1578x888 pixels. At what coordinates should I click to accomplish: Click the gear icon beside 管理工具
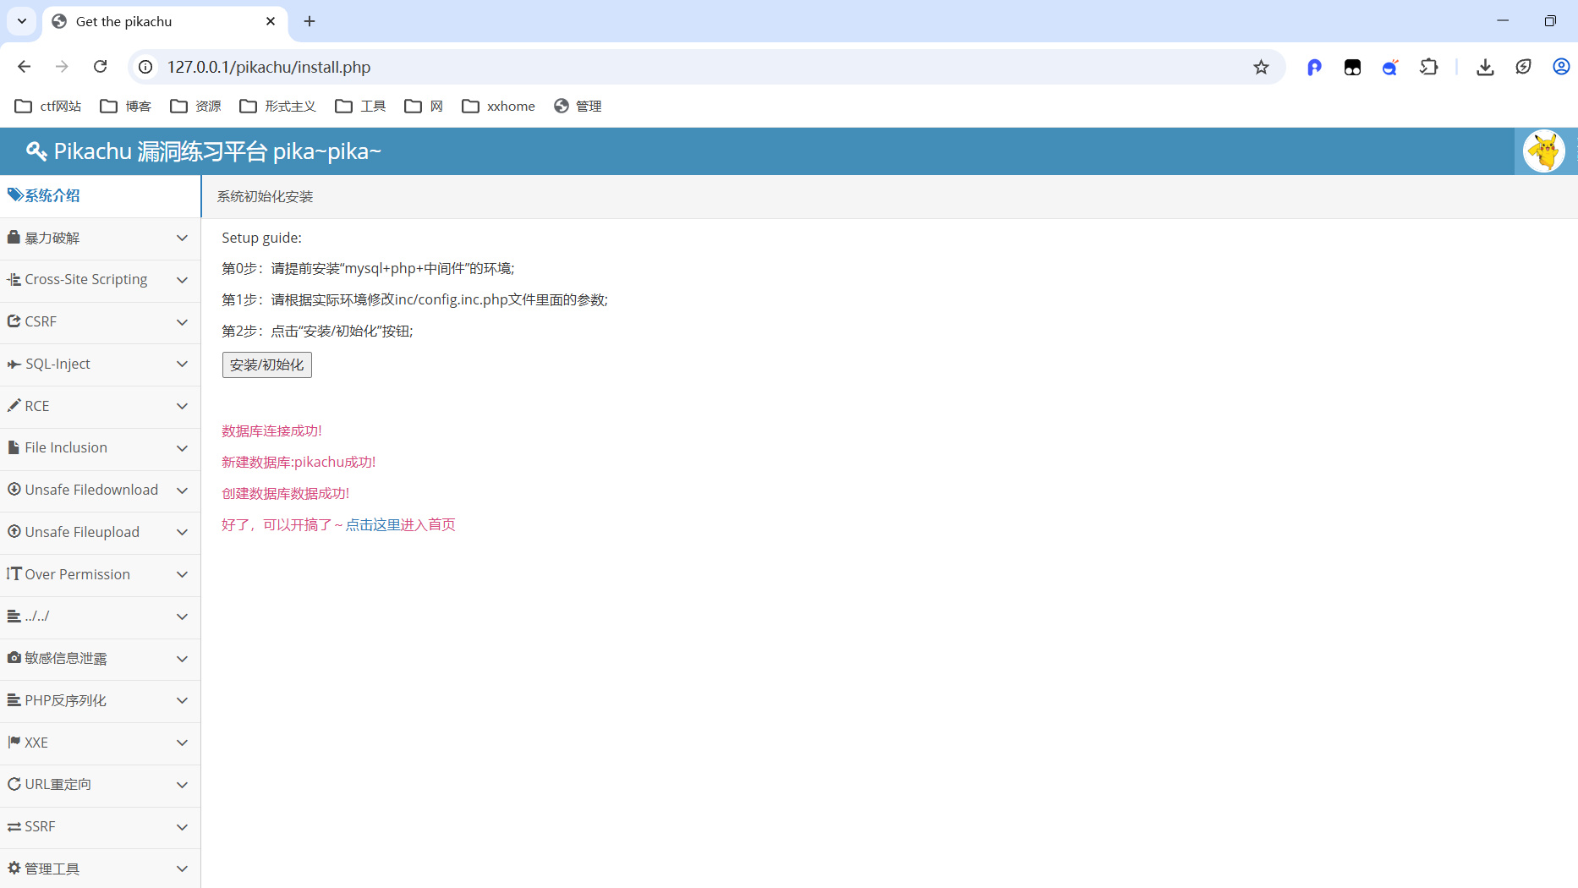tap(14, 868)
